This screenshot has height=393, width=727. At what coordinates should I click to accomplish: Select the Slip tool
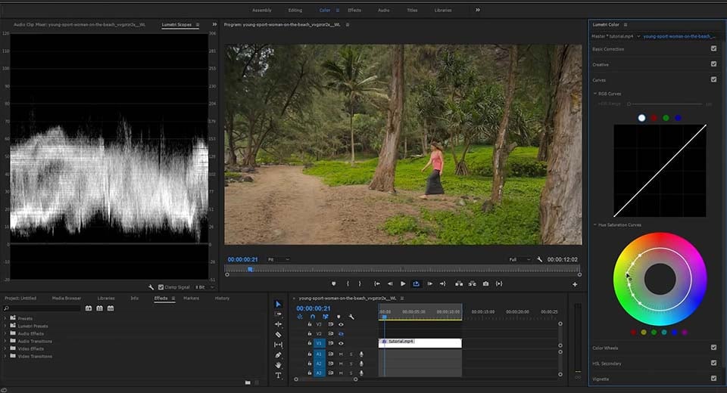click(278, 345)
